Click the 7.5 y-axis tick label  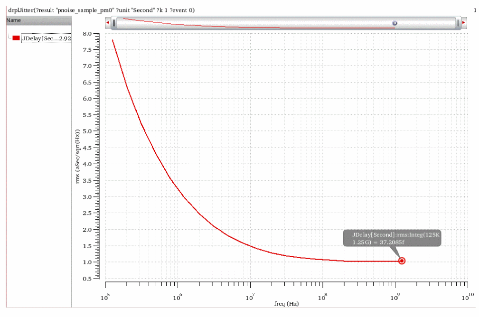87,50
